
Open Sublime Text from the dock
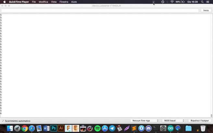(134, 128)
